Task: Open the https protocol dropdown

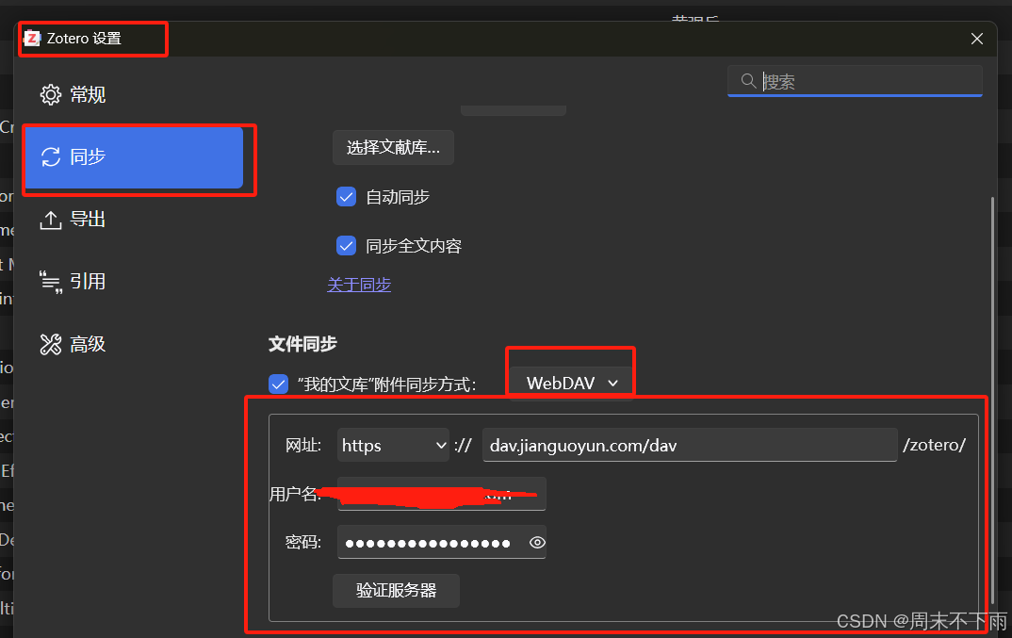Action: [x=393, y=445]
